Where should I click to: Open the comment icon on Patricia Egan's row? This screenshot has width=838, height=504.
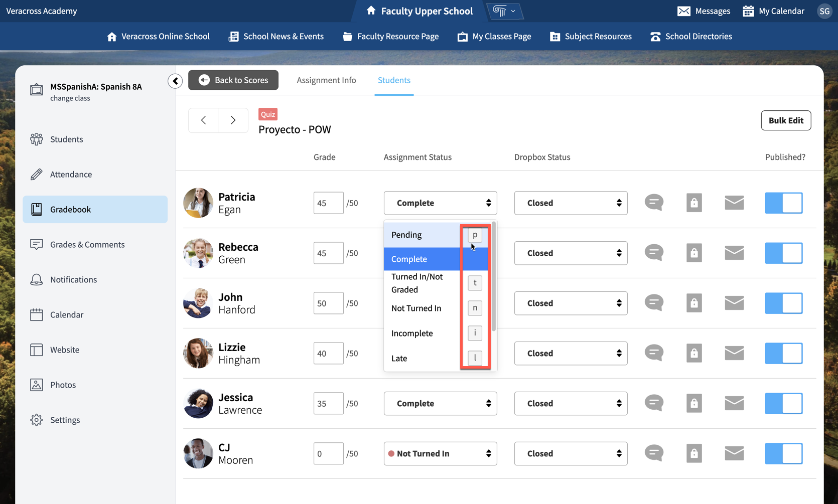[654, 203]
